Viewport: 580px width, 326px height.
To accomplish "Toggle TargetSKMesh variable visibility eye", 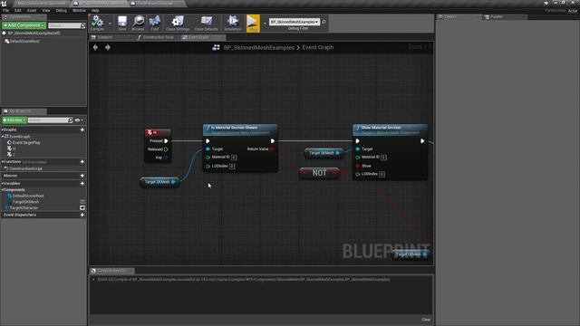I will click(82, 202).
